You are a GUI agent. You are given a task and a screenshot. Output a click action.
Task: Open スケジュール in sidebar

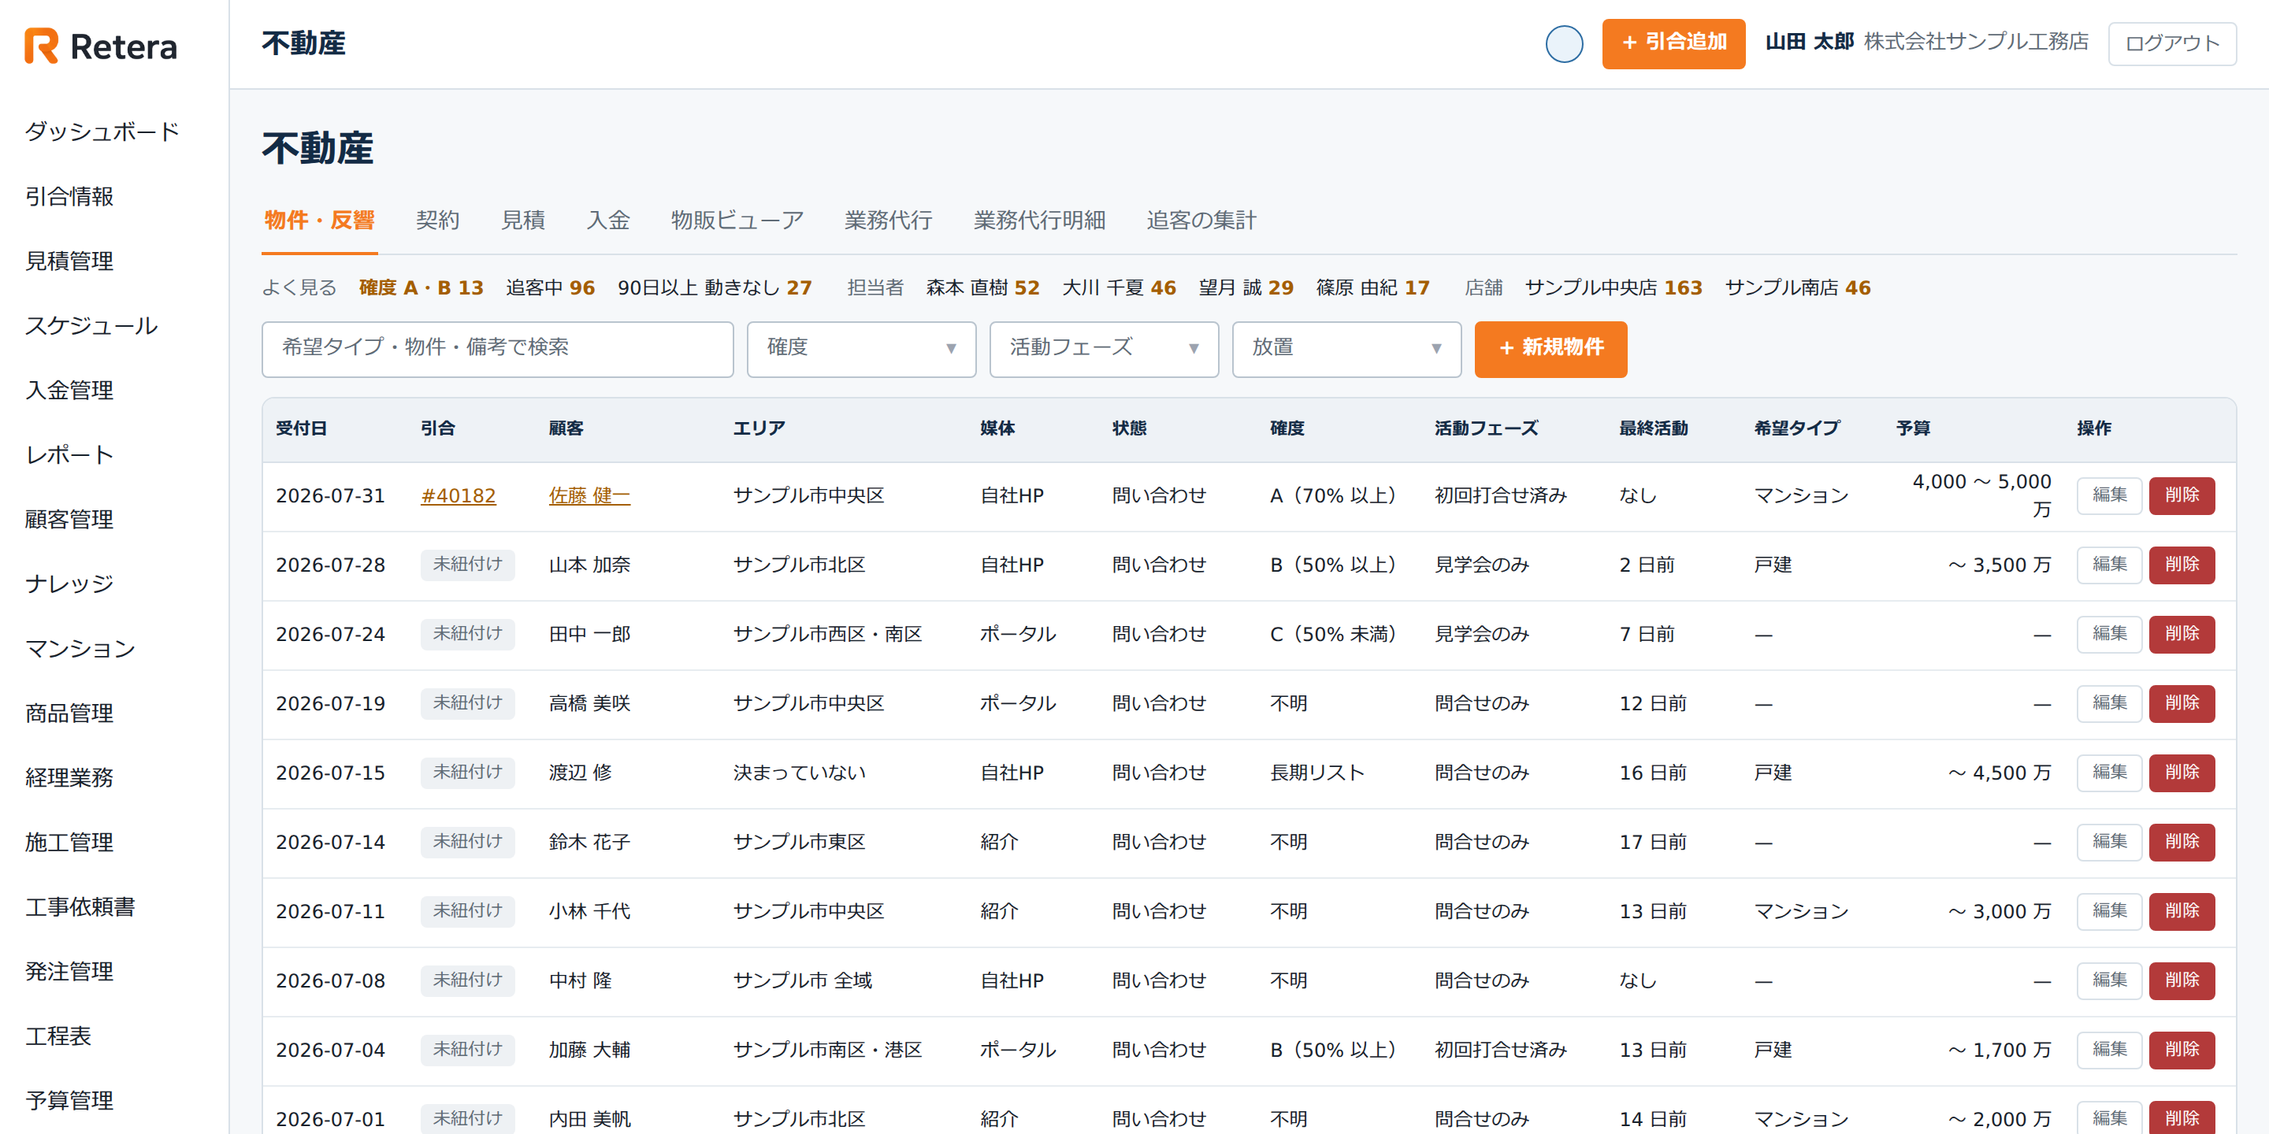click(x=91, y=326)
